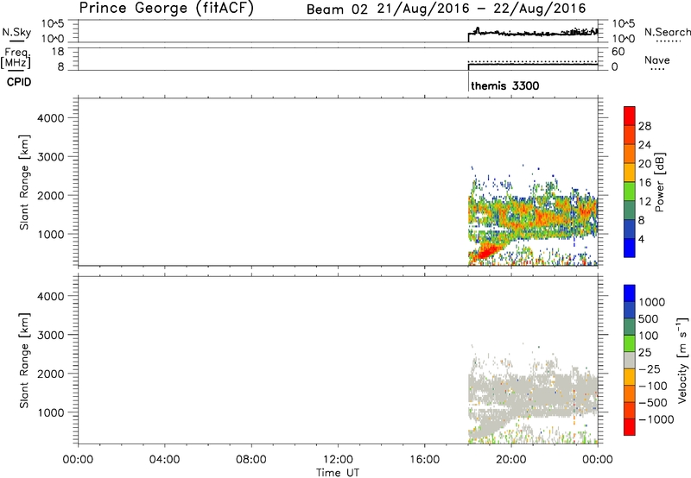The image size is (691, 478).
Task: Click the 'Time UT' axis label
Action: [x=338, y=473]
